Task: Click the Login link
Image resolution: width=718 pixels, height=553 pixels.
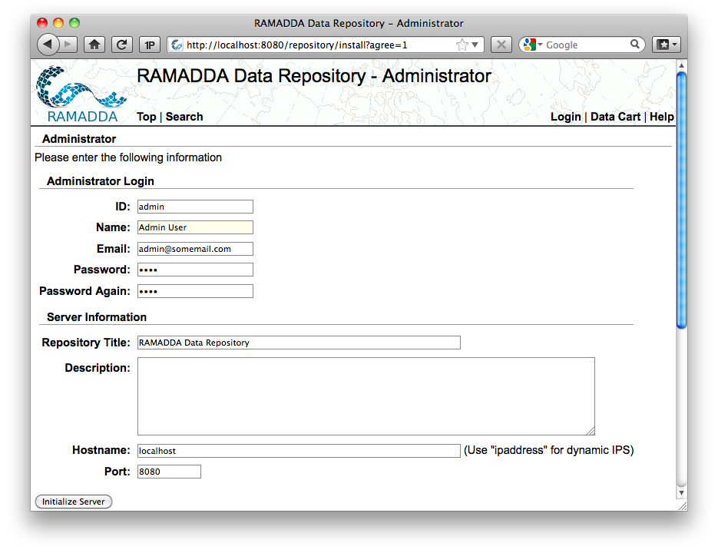Action: pyautogui.click(x=565, y=117)
